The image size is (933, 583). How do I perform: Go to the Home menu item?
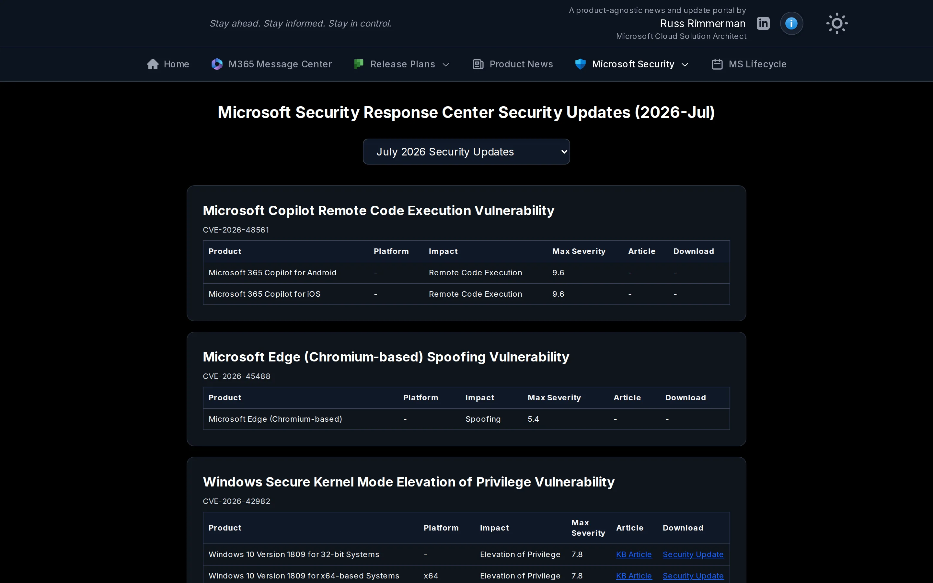click(168, 64)
